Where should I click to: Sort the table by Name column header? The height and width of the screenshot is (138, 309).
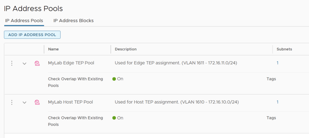53,49
